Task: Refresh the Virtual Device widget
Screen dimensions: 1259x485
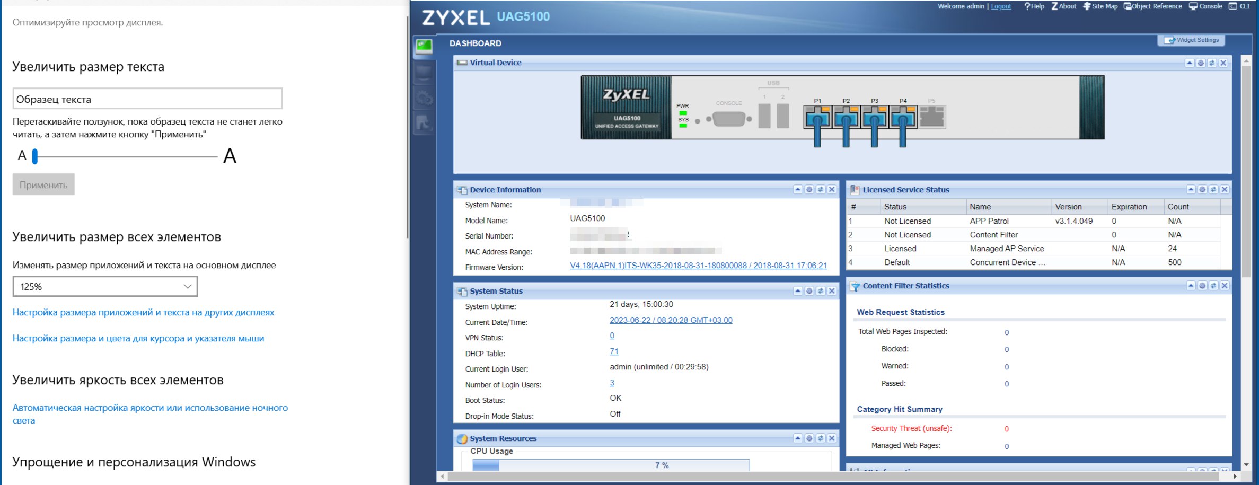Action: click(x=1212, y=63)
